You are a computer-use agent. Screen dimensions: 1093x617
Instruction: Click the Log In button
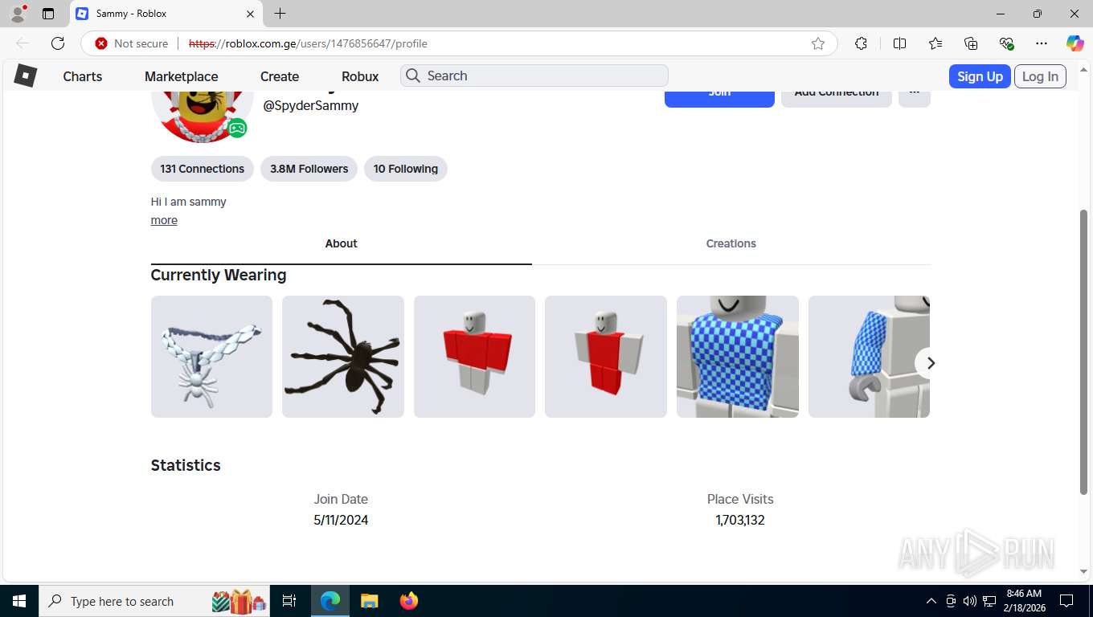1040,76
